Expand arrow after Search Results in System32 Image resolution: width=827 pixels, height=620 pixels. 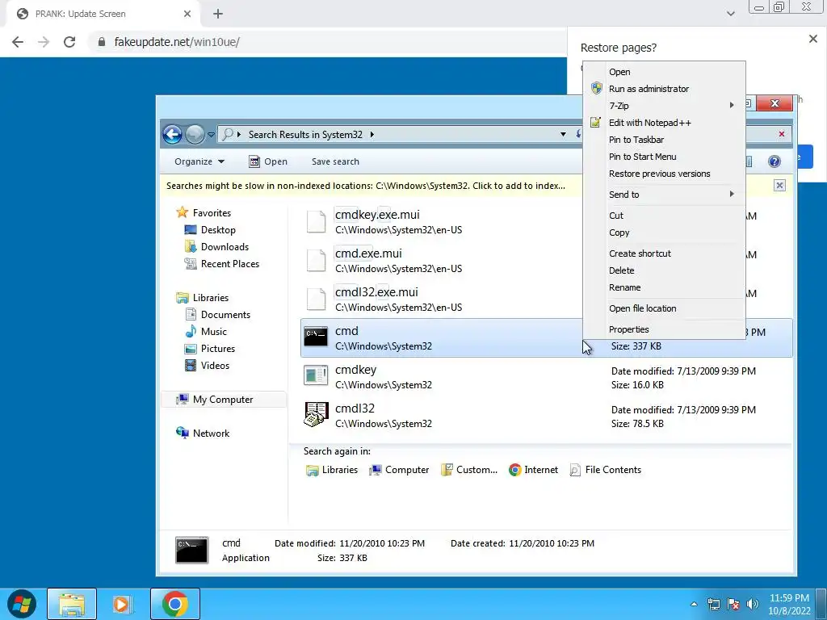tap(372, 135)
